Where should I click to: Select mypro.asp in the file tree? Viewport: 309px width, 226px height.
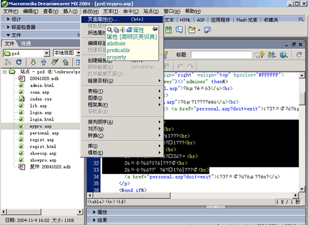(40, 127)
